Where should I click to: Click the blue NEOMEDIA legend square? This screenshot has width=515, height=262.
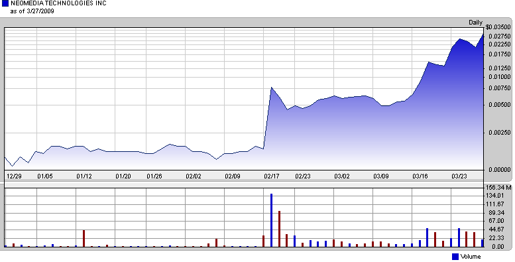tap(5, 3)
